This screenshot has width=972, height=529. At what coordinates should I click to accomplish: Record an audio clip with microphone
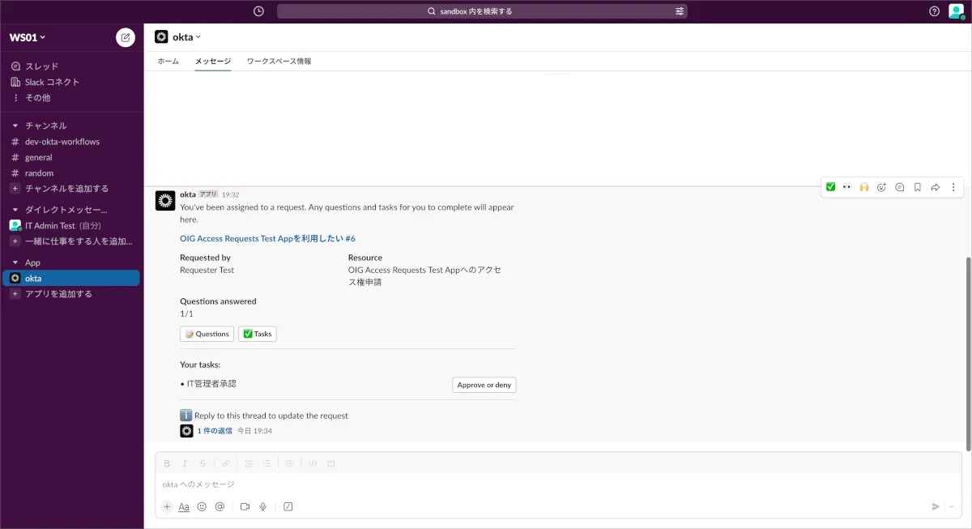pos(262,506)
